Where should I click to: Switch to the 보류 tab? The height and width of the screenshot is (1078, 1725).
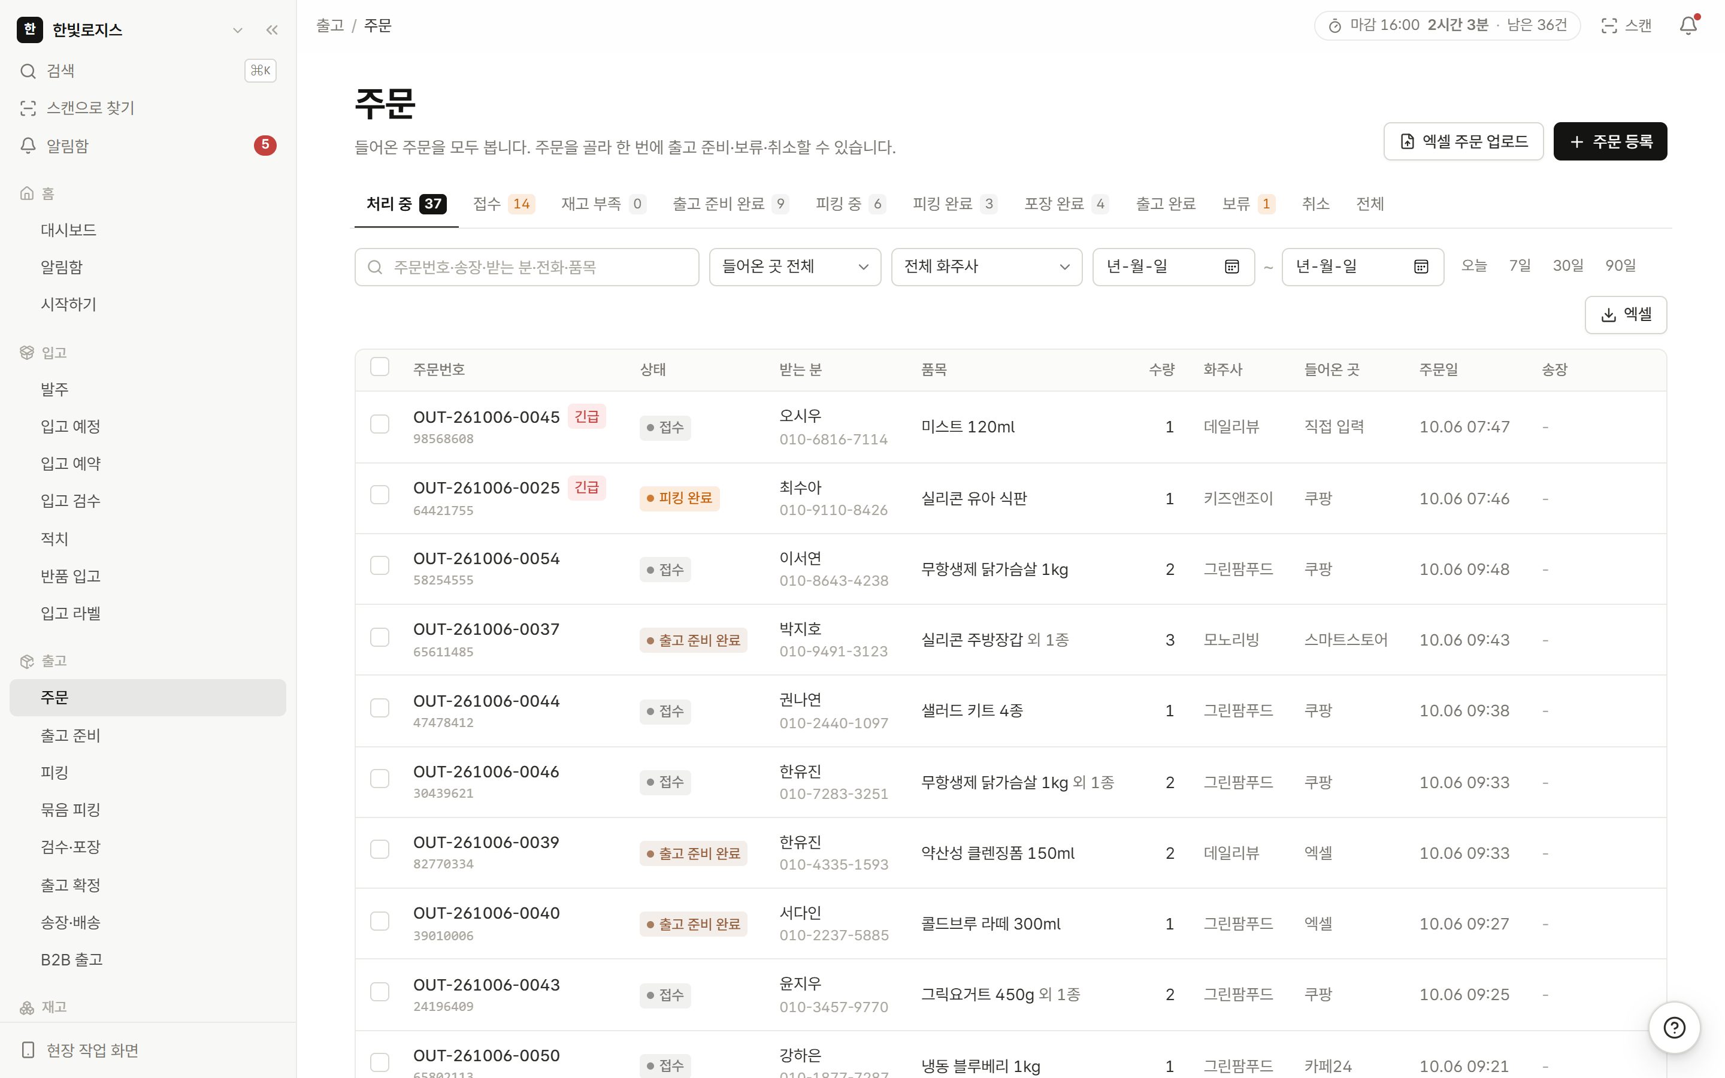click(x=1248, y=204)
